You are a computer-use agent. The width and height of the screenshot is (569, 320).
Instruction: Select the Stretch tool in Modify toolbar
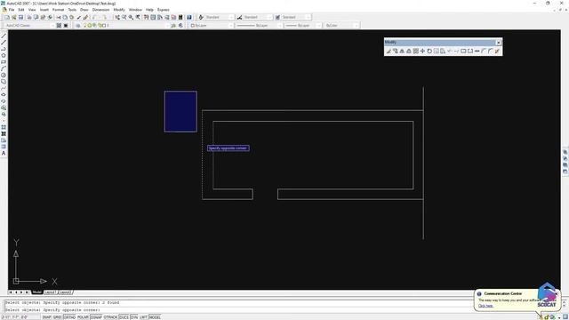click(x=443, y=52)
